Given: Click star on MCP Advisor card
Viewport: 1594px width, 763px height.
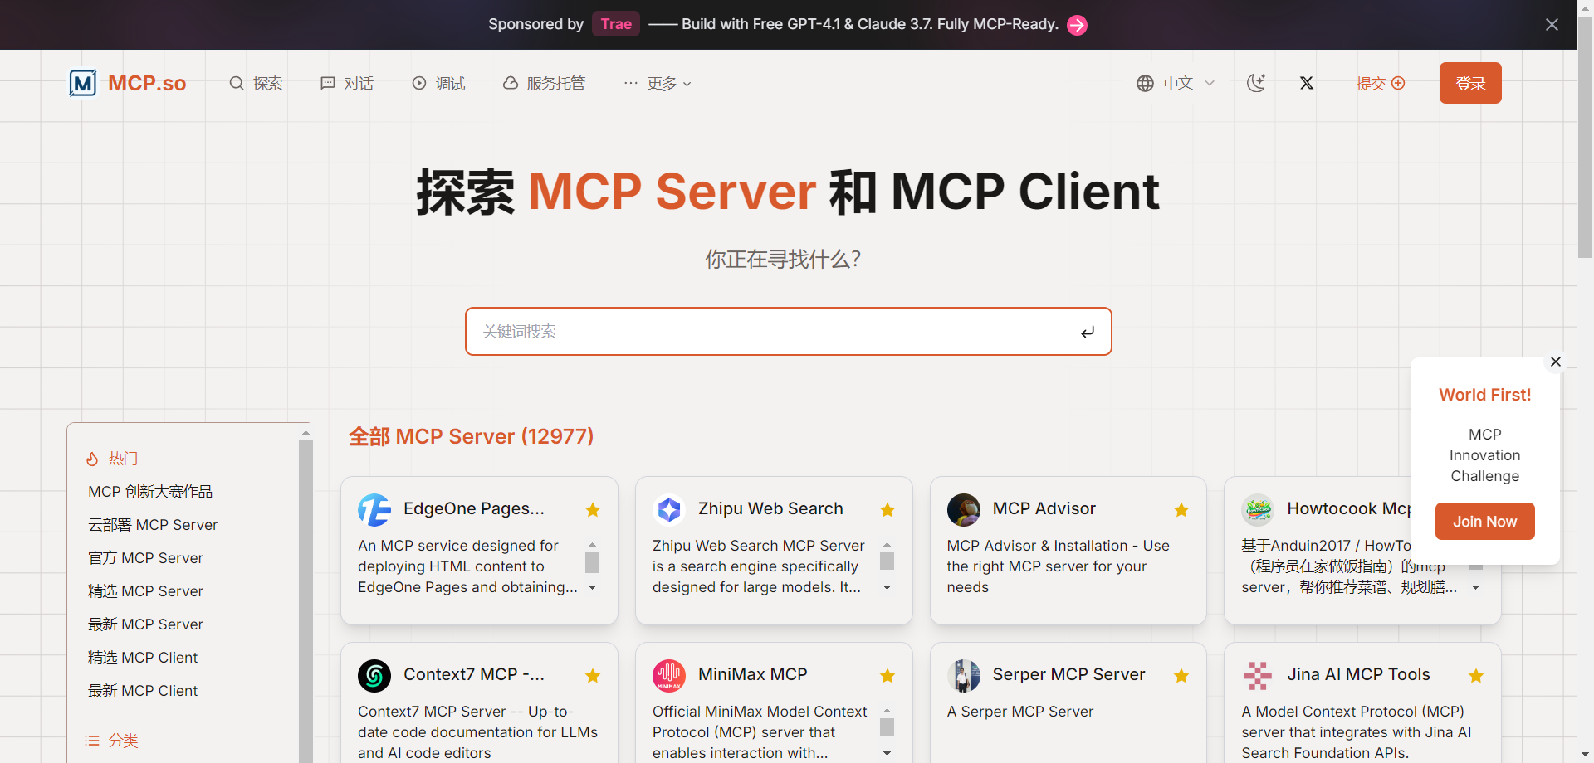Looking at the screenshot, I should click(1181, 510).
